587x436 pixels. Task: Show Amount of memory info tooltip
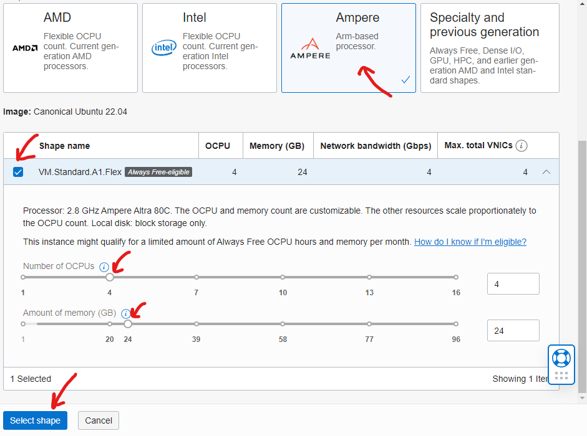[126, 313]
